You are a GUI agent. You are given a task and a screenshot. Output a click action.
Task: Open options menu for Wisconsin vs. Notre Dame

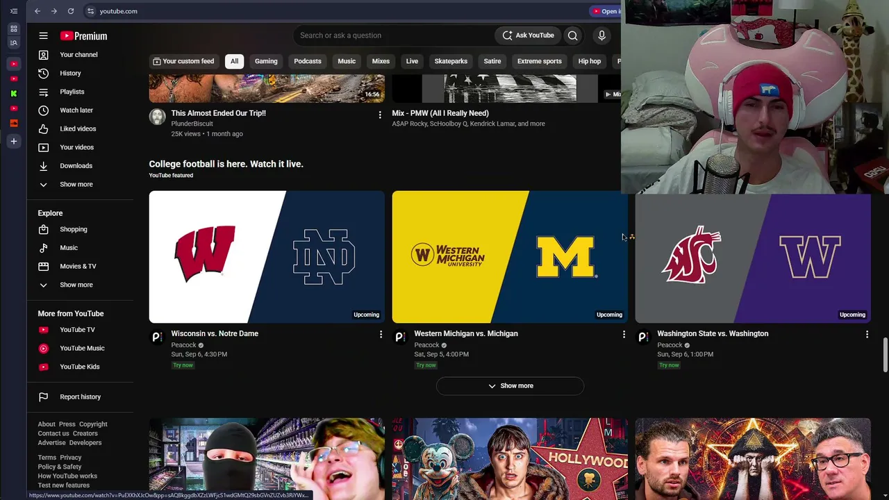coord(381,335)
